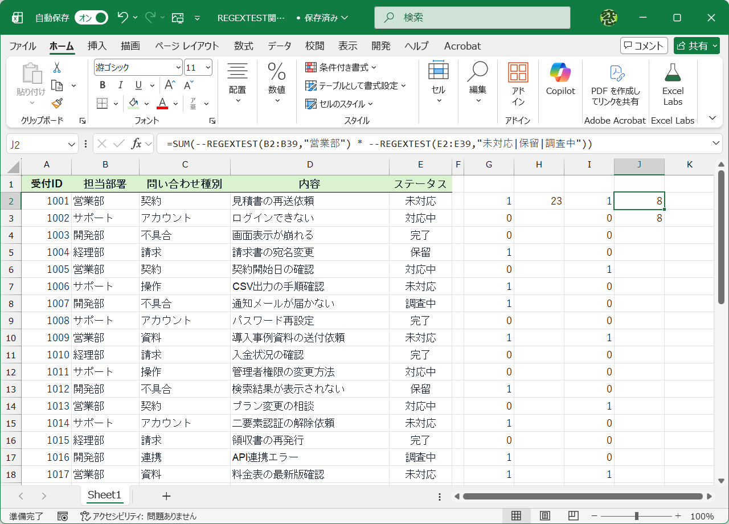Screen dimensions: 729x524
Task: Open テーブルとして書式設定 menu
Action: click(x=355, y=85)
